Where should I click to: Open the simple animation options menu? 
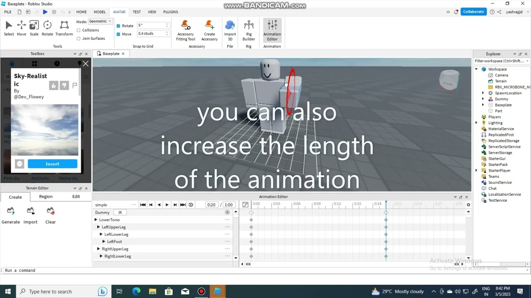click(x=134, y=205)
